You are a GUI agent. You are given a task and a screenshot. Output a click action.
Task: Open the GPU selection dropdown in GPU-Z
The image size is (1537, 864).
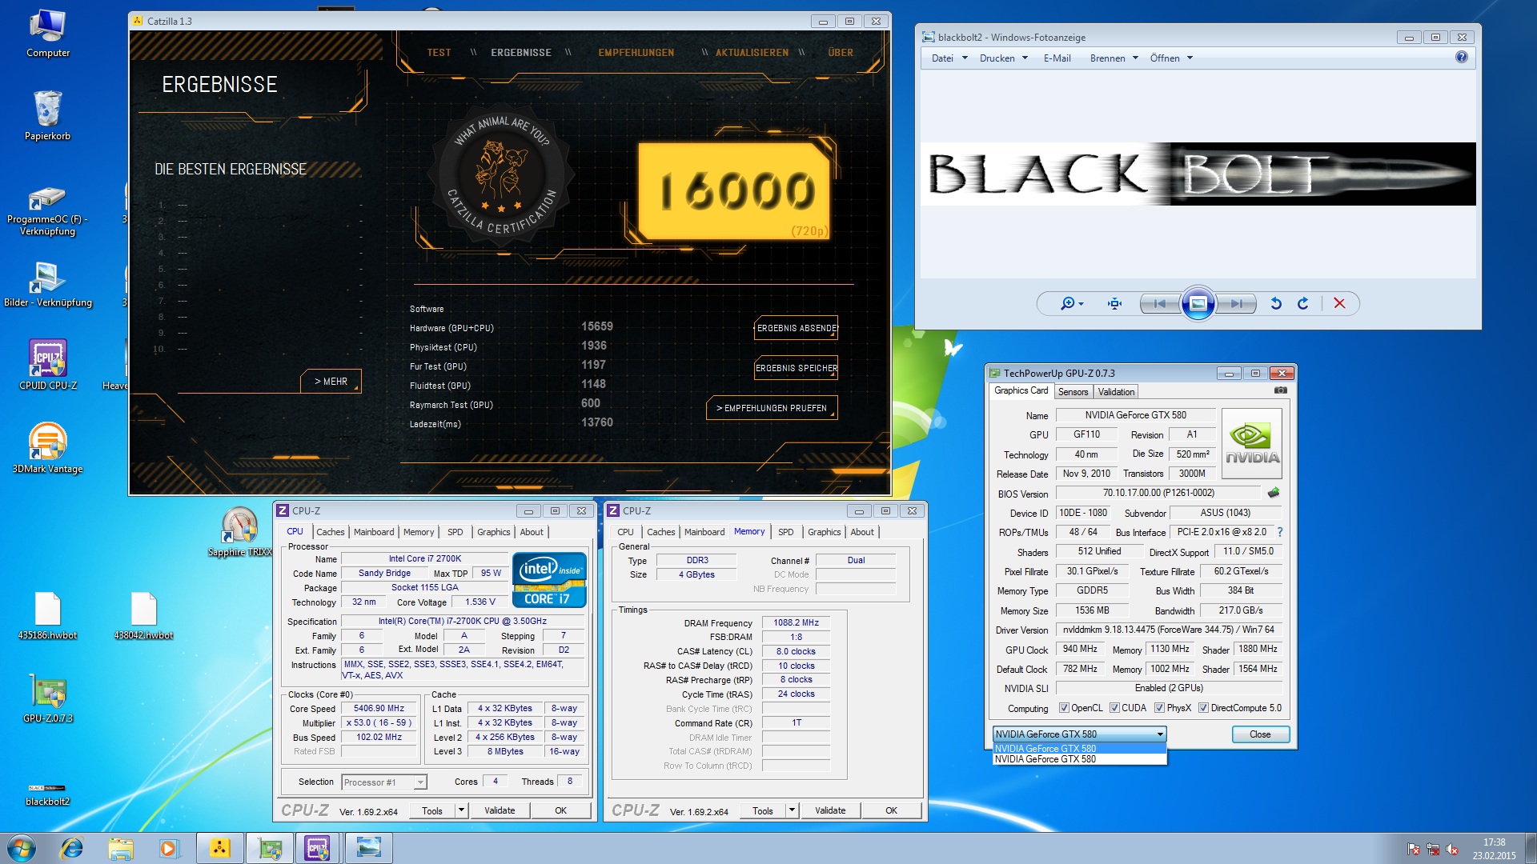tap(1079, 734)
